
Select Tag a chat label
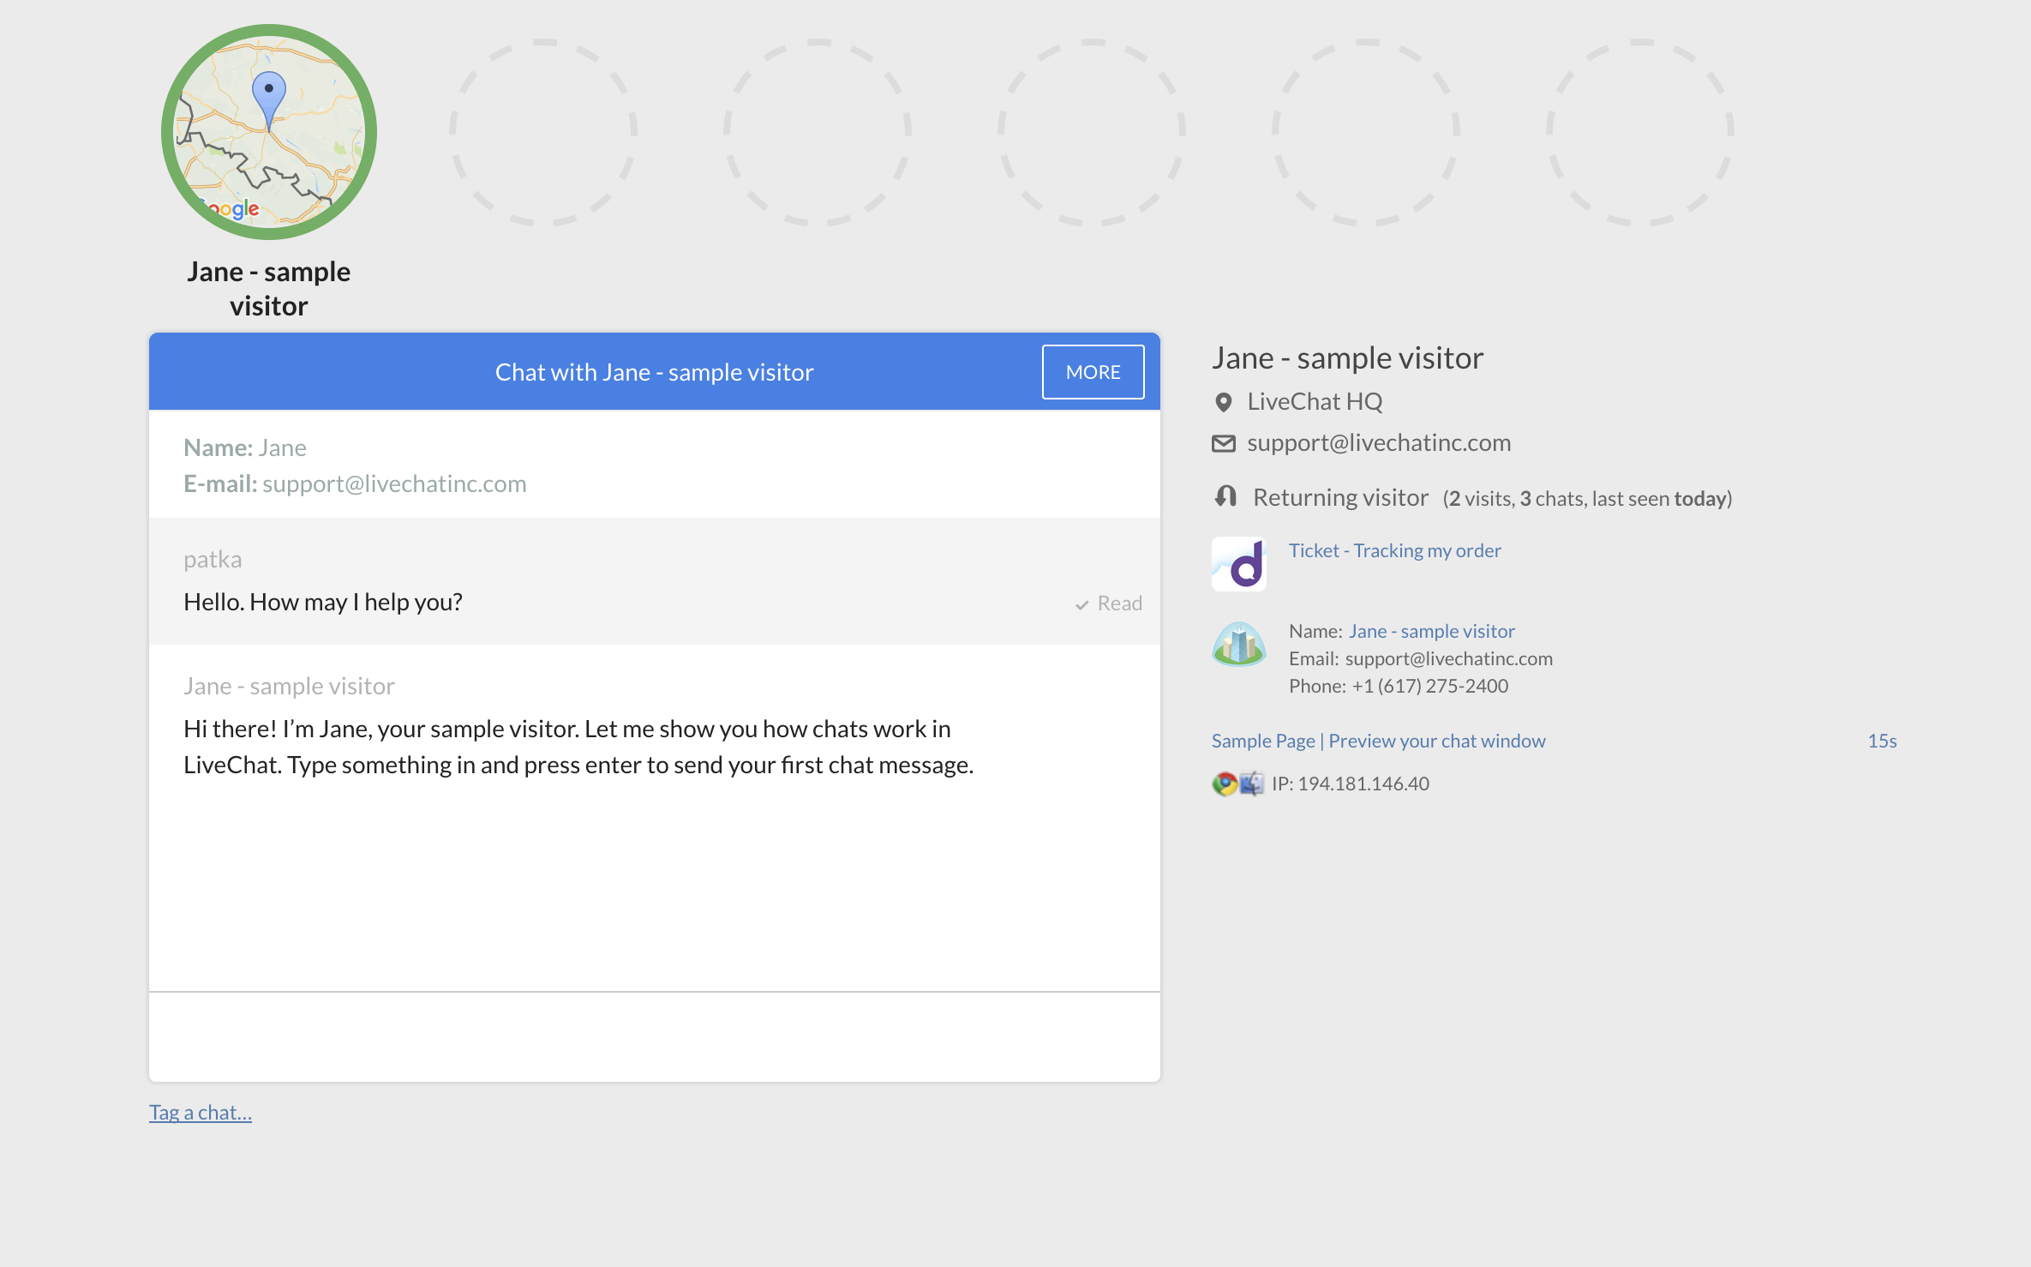point(199,1111)
